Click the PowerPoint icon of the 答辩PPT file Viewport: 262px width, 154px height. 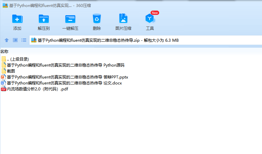4,77
